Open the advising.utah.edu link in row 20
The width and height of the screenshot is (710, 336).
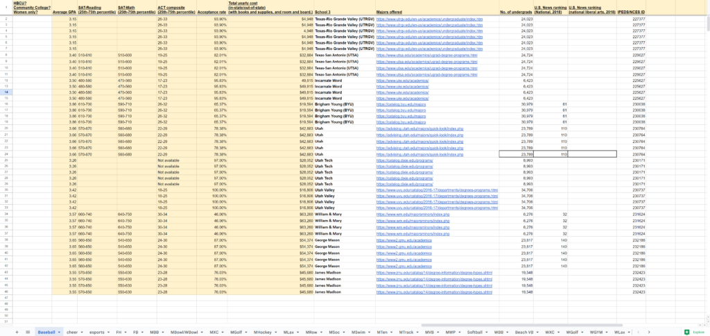[x=419, y=129]
